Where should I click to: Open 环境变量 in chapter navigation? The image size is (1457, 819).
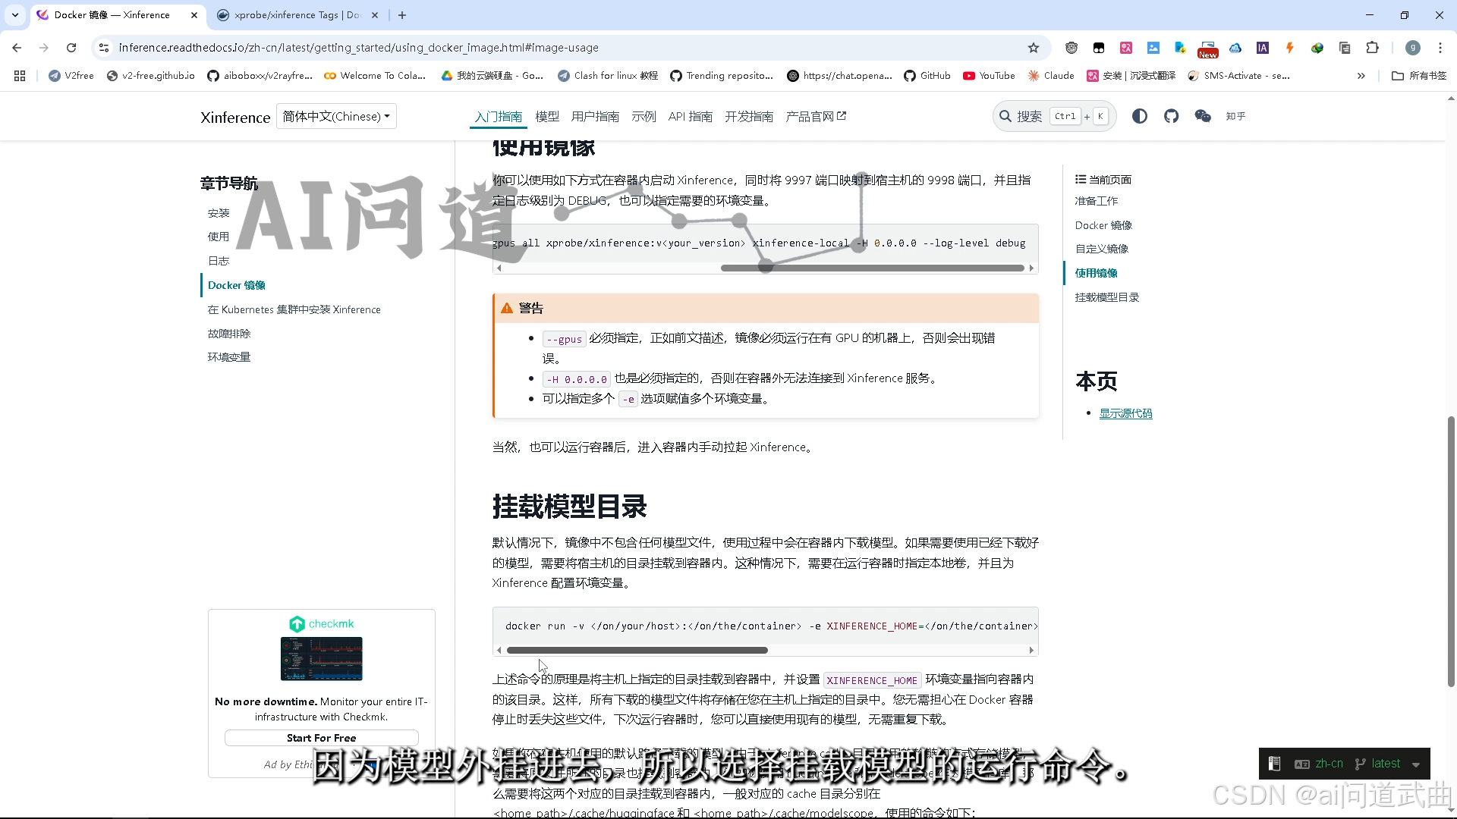click(x=228, y=357)
